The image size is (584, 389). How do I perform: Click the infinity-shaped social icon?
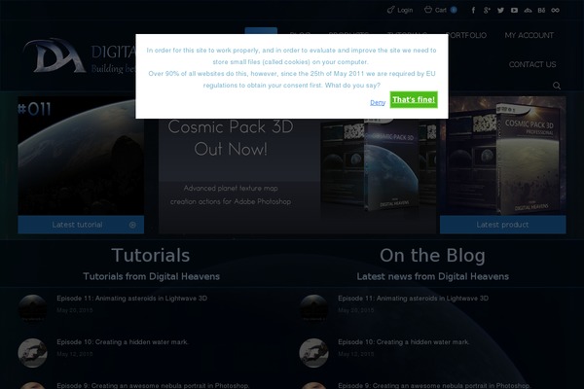coord(555,10)
